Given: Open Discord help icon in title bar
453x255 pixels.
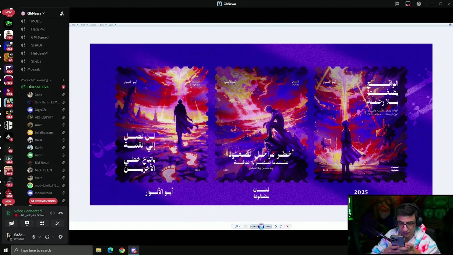Looking at the screenshot, I should tap(419, 4).
